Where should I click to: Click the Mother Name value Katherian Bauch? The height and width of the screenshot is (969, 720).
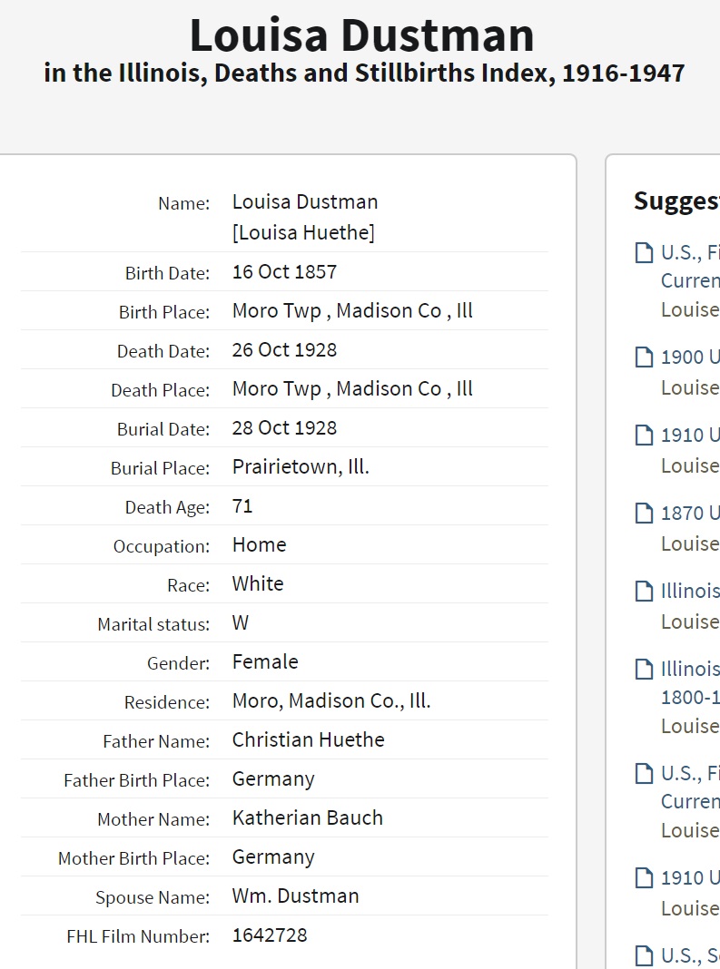click(307, 817)
